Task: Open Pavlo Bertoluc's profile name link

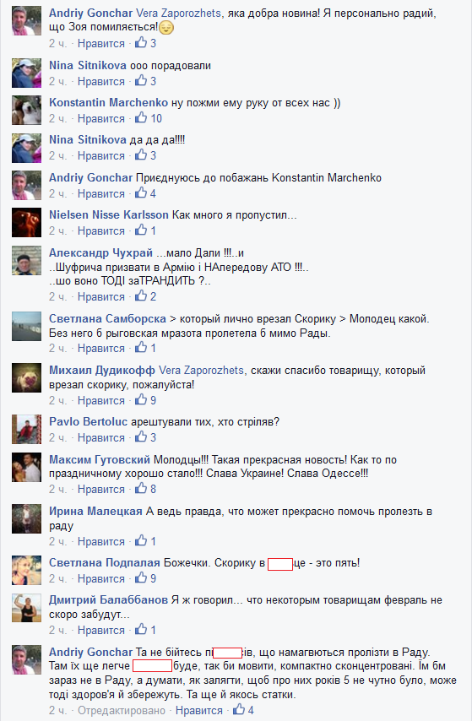Action: (x=89, y=421)
